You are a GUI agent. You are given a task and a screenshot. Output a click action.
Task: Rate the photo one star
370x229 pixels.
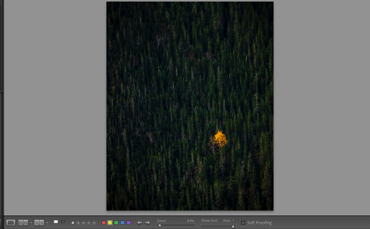tap(72, 222)
